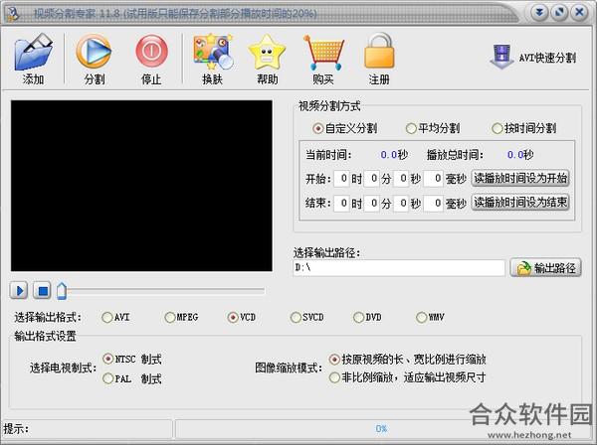Click the 选择电视制式: label

tap(64, 368)
